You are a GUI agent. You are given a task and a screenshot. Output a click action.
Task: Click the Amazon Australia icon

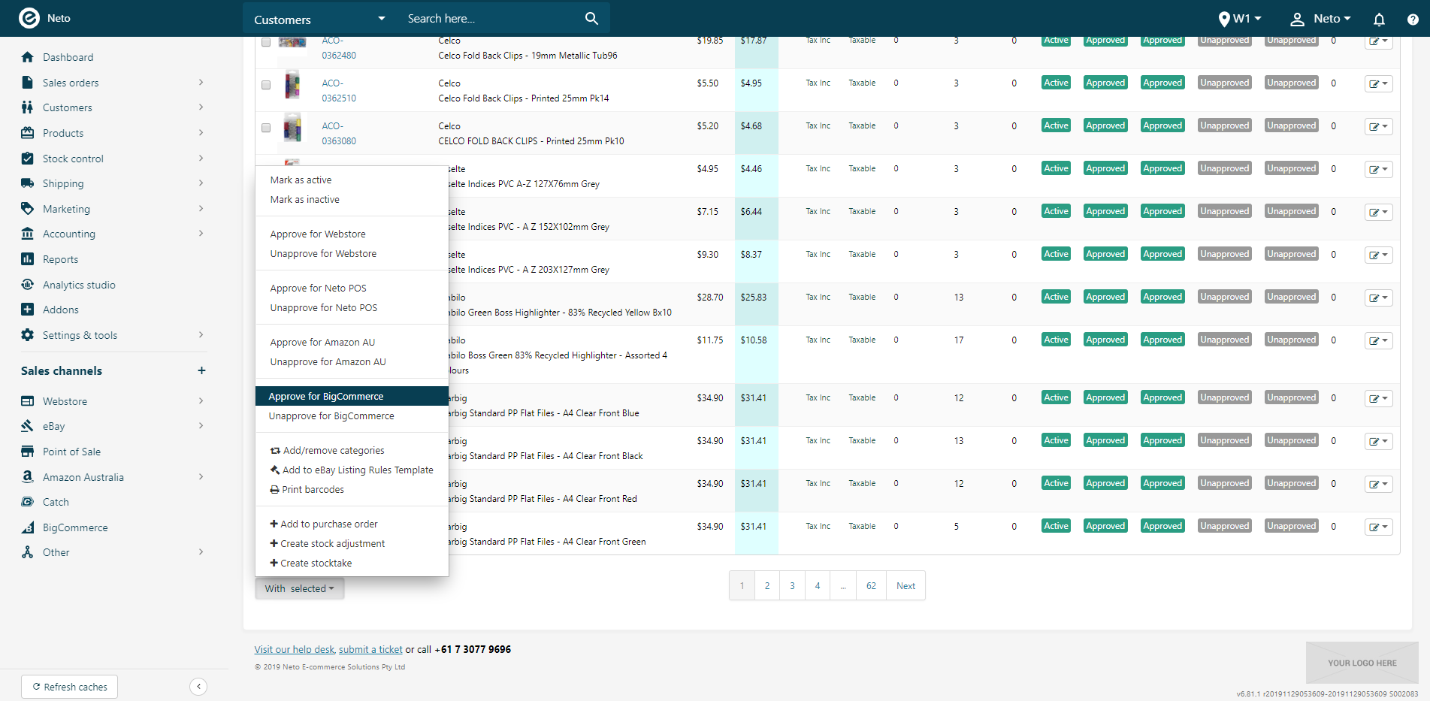point(28,477)
